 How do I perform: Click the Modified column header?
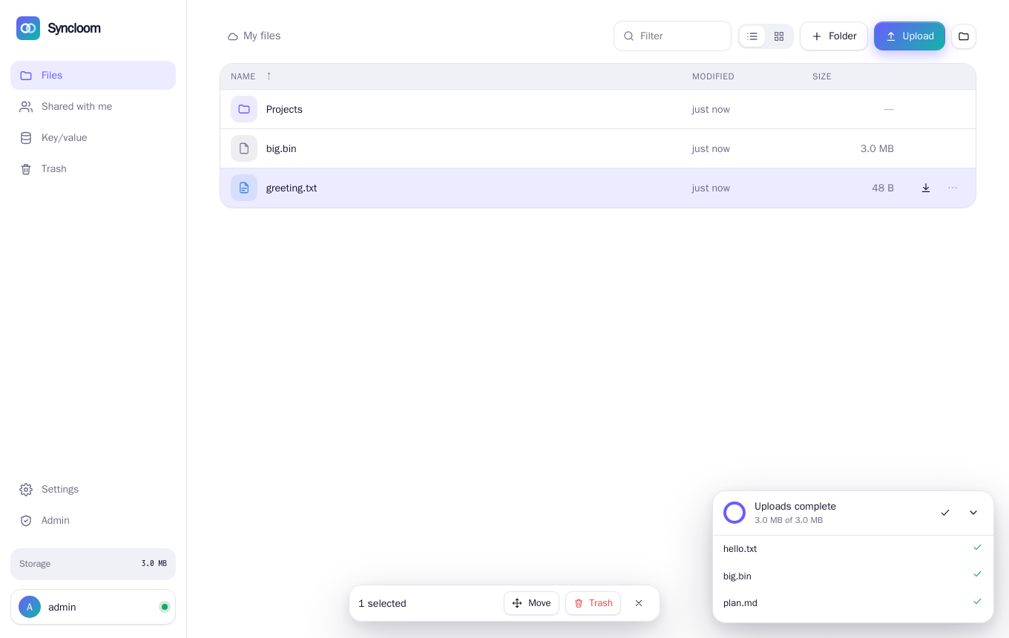coord(713,76)
